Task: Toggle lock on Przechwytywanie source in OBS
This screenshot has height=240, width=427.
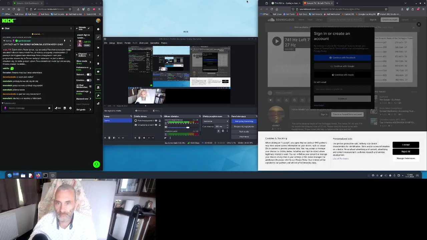Action: 160,121
